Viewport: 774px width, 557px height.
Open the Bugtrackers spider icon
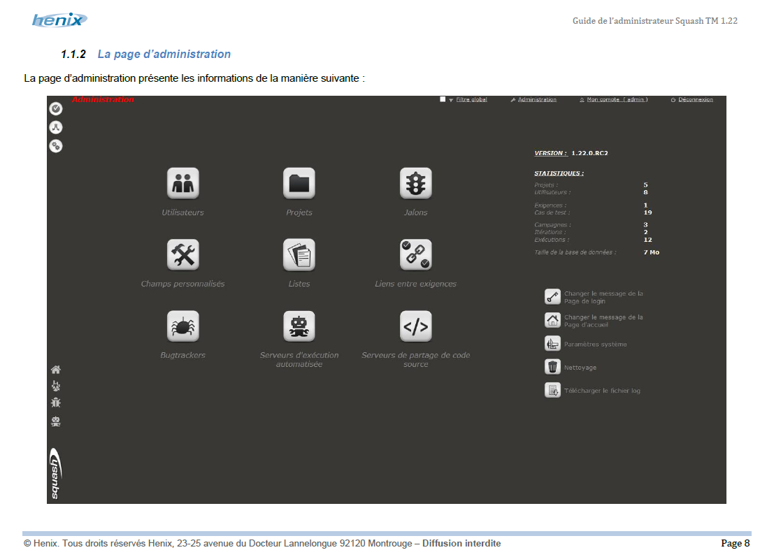[x=182, y=326]
